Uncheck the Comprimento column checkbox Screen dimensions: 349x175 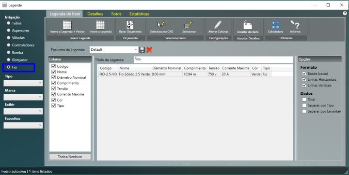[x=53, y=83]
